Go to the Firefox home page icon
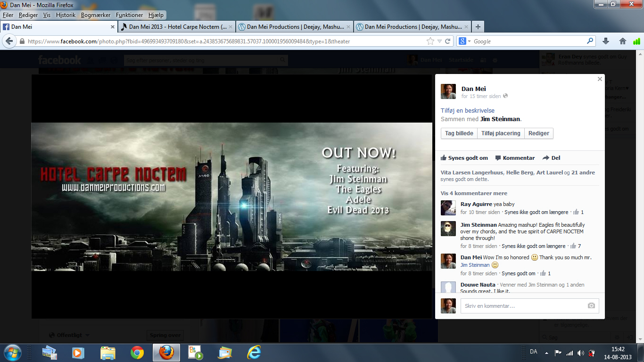 pos(622,41)
